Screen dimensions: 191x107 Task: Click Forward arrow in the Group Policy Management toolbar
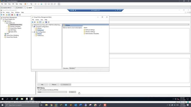(4, 15)
